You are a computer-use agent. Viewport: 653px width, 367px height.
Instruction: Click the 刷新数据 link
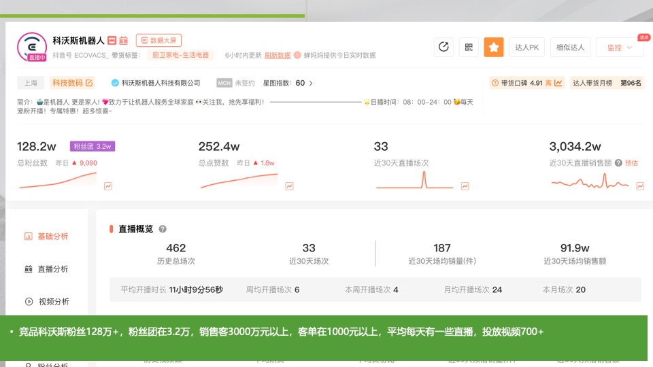pyautogui.click(x=278, y=55)
